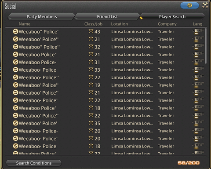Click online status icon of level 19 player
The image size is (211, 169).
15,85
